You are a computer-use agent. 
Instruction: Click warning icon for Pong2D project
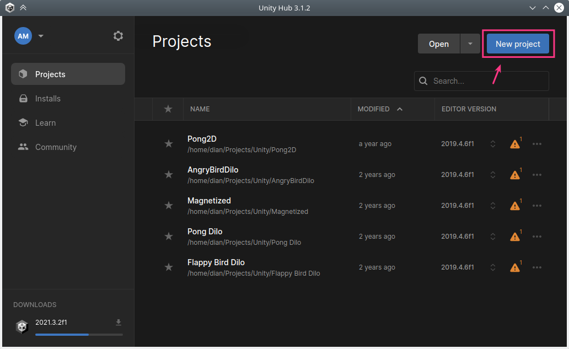514,144
